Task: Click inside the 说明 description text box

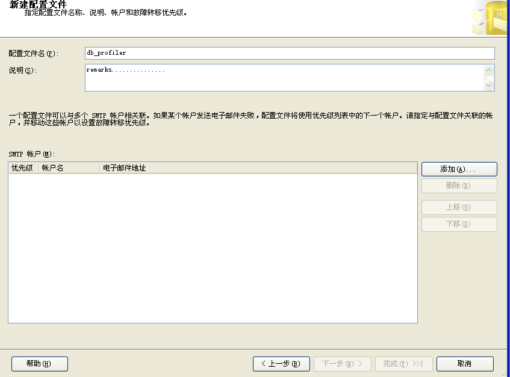Action: point(284,78)
